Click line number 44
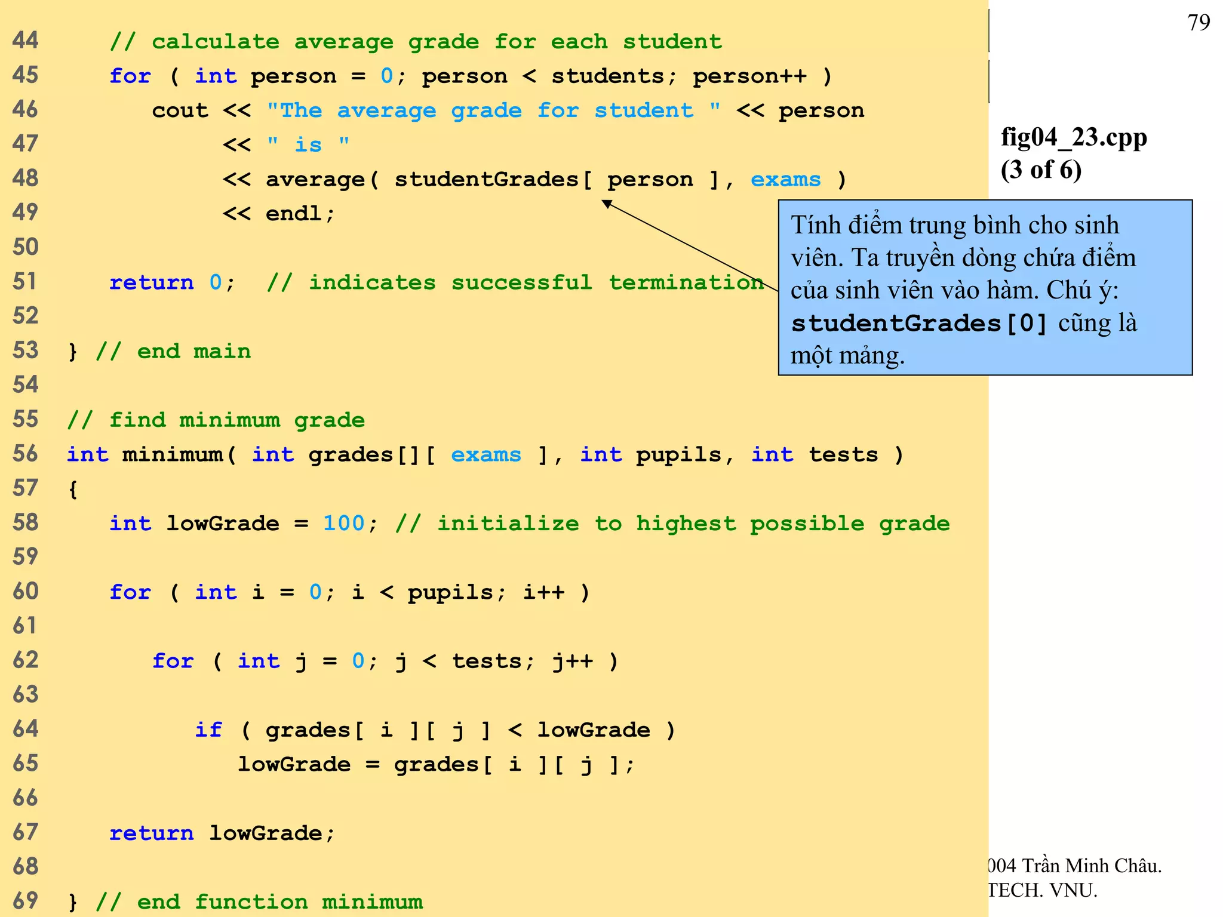This screenshot has height=917, width=1223. [x=26, y=41]
